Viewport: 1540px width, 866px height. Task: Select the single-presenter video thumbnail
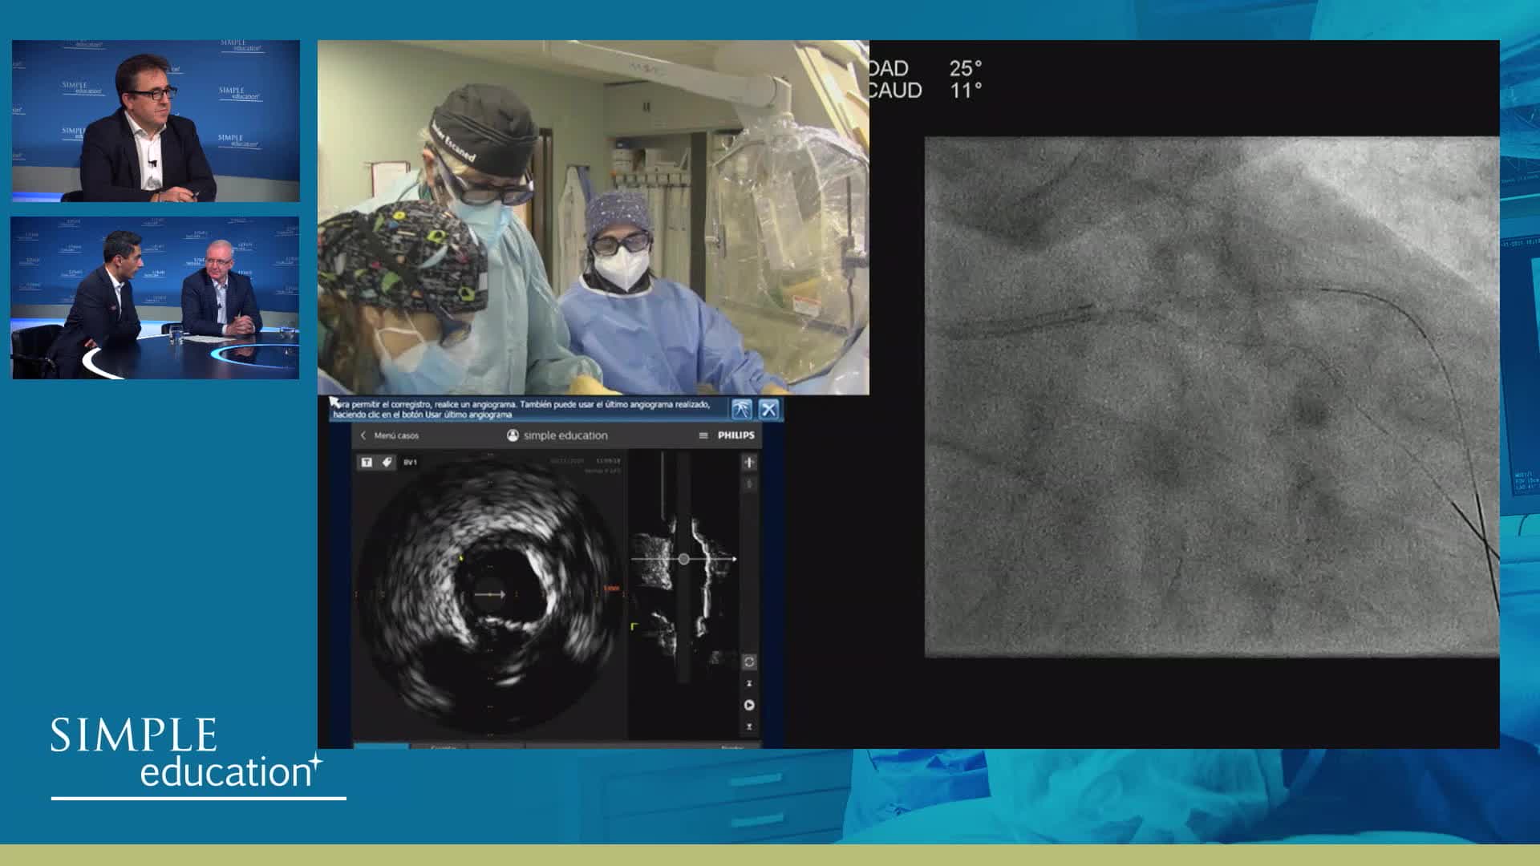[x=156, y=121]
